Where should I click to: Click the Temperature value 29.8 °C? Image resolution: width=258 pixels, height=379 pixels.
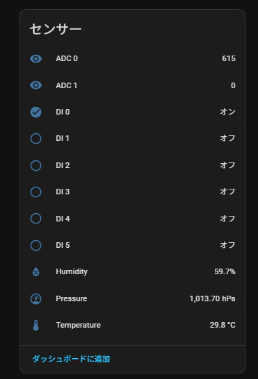coord(223,325)
